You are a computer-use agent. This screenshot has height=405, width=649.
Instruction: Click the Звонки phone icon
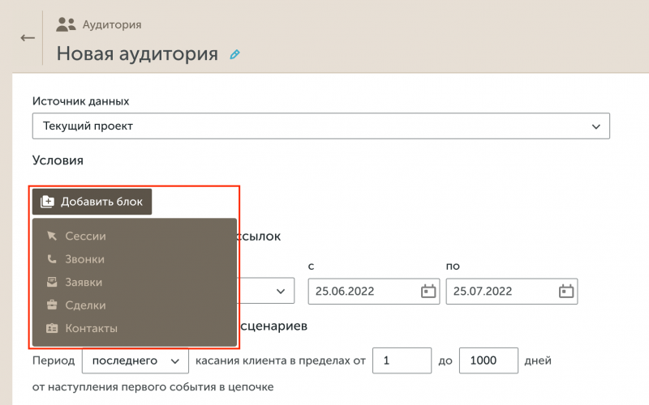click(x=52, y=259)
